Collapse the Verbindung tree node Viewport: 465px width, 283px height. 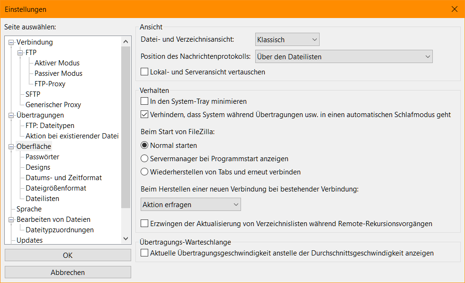[x=11, y=42]
